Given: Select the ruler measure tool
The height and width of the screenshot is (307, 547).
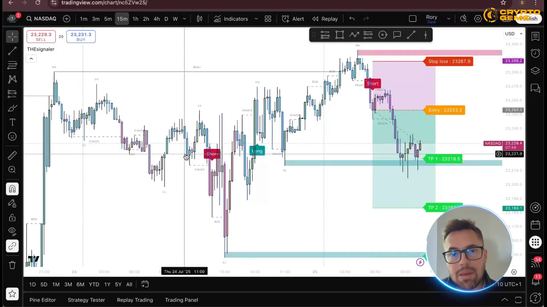Looking at the screenshot, I should [x=12, y=155].
